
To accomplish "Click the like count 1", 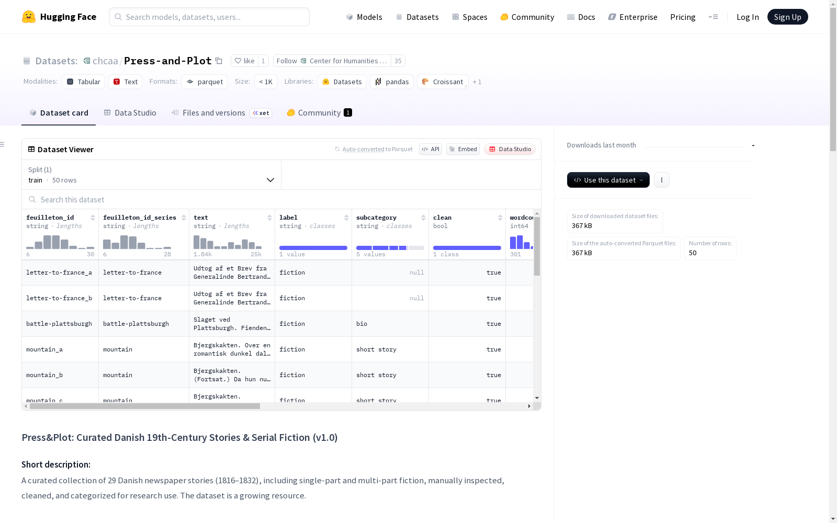I will (x=263, y=61).
